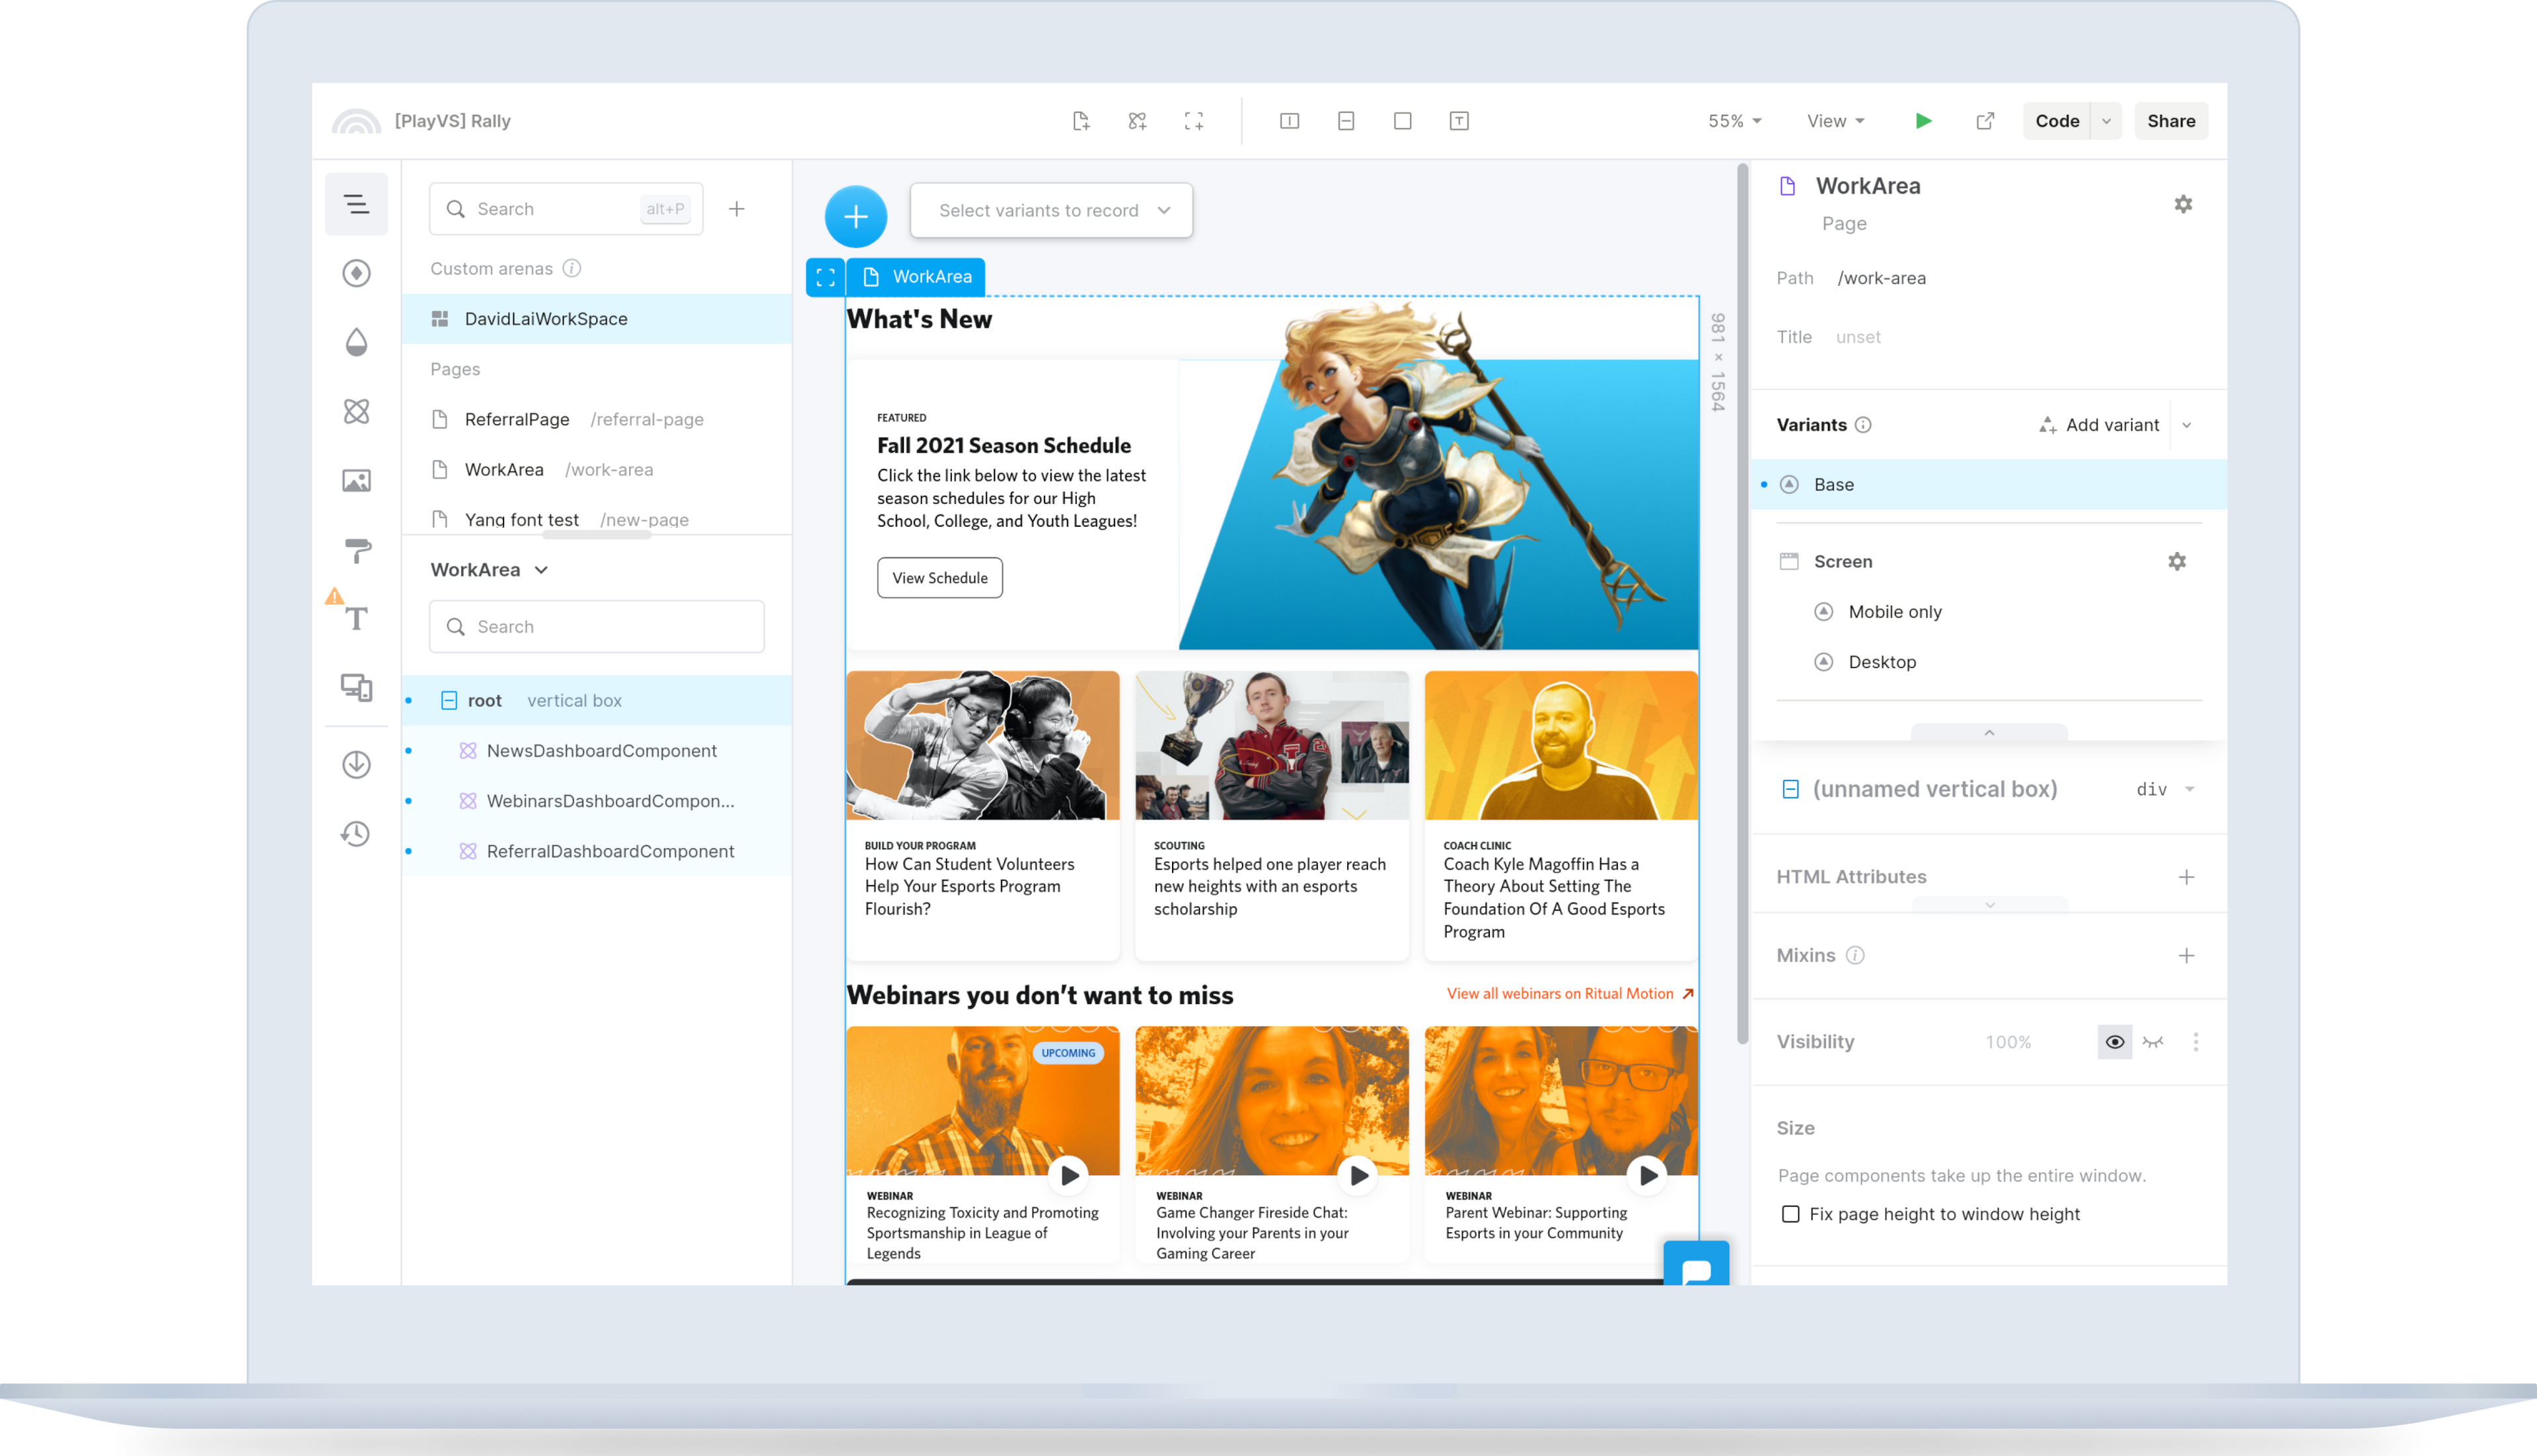
Task: Expand the WorkArea outline chevron
Action: 541,570
